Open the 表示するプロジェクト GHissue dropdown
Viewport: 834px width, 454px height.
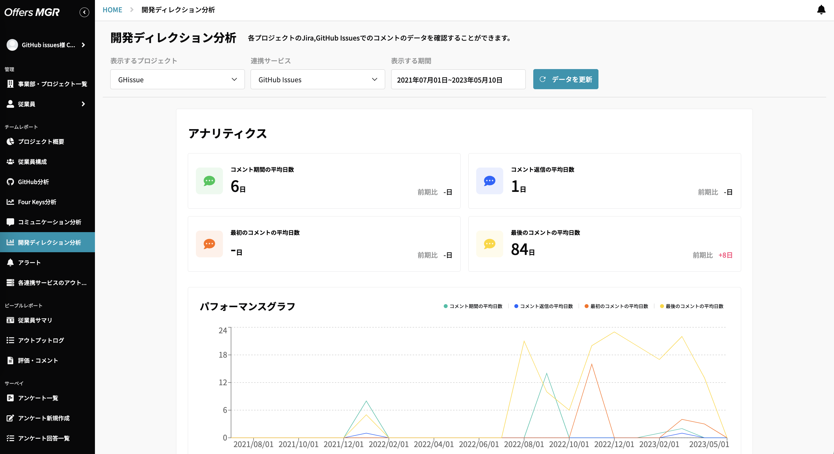pyautogui.click(x=178, y=79)
